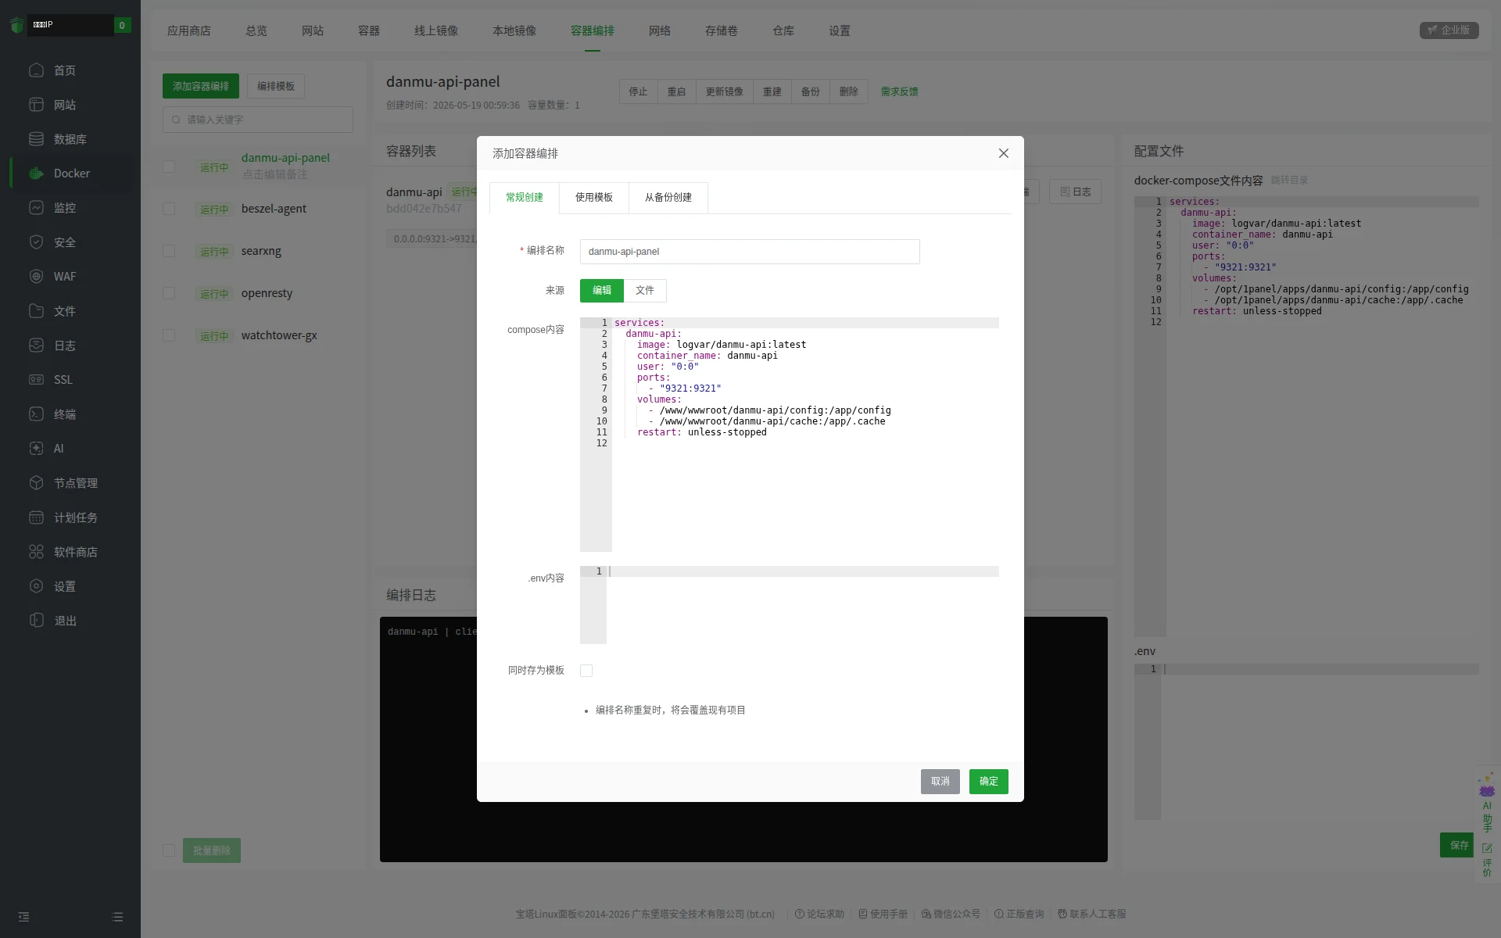Open the 计划任务 calendar icon
The height and width of the screenshot is (938, 1501).
coord(36,517)
